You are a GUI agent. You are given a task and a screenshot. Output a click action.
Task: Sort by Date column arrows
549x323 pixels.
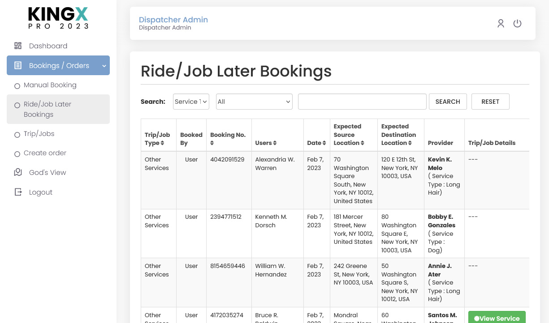[324, 143]
